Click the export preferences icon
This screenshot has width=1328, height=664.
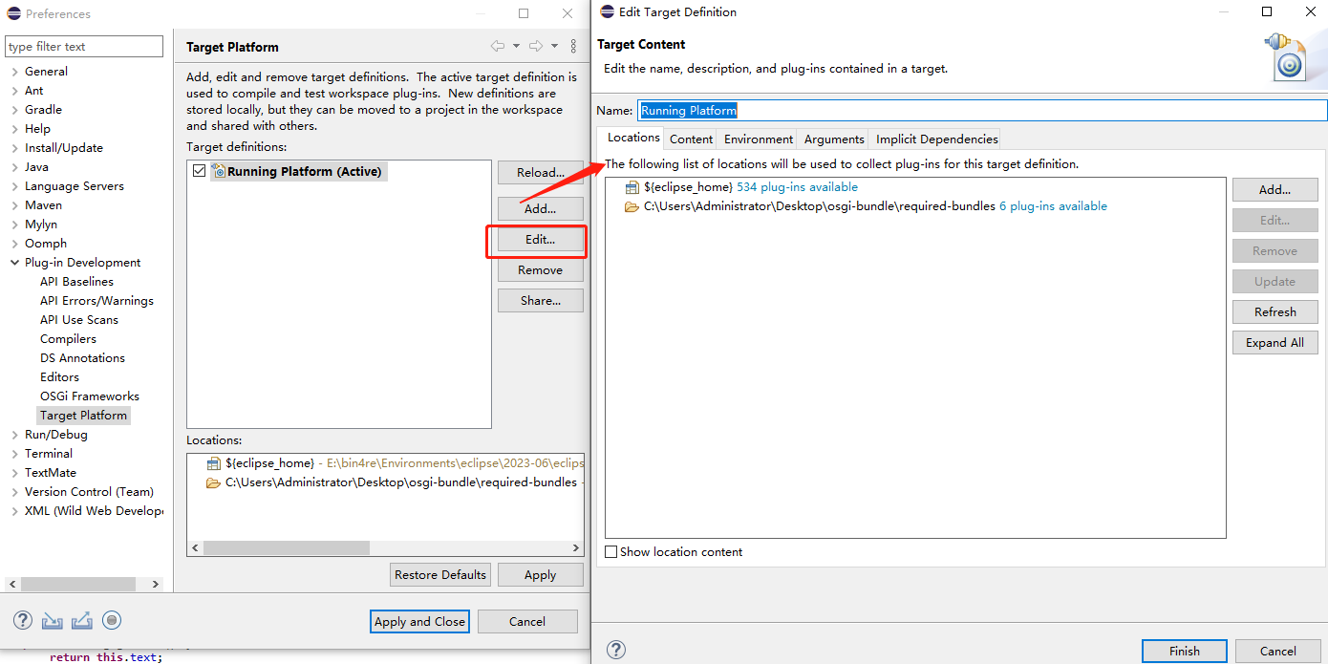82,621
